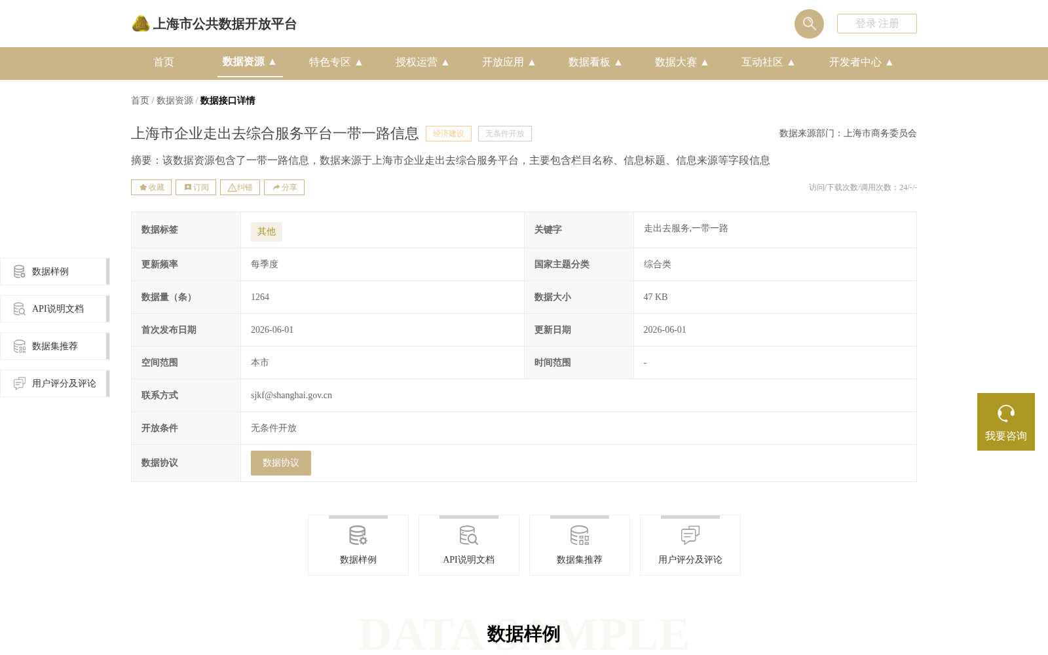
Task: Click the contact email sjkf@shanghai.gov.cn
Action: (291, 395)
